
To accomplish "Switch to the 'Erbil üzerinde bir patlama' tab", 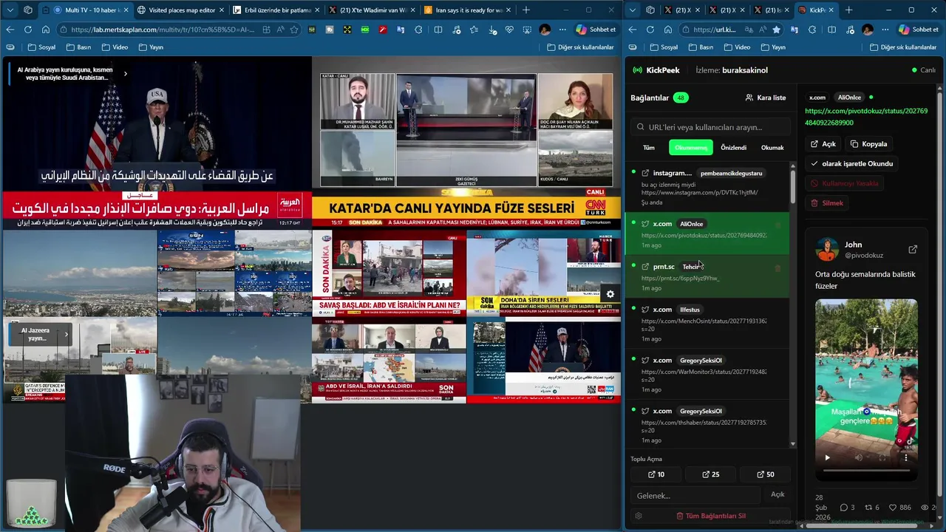I will [x=277, y=10].
